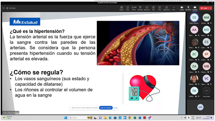Open Word from taskbar
215x121 pixels.
pyautogui.click(x=140, y=118)
